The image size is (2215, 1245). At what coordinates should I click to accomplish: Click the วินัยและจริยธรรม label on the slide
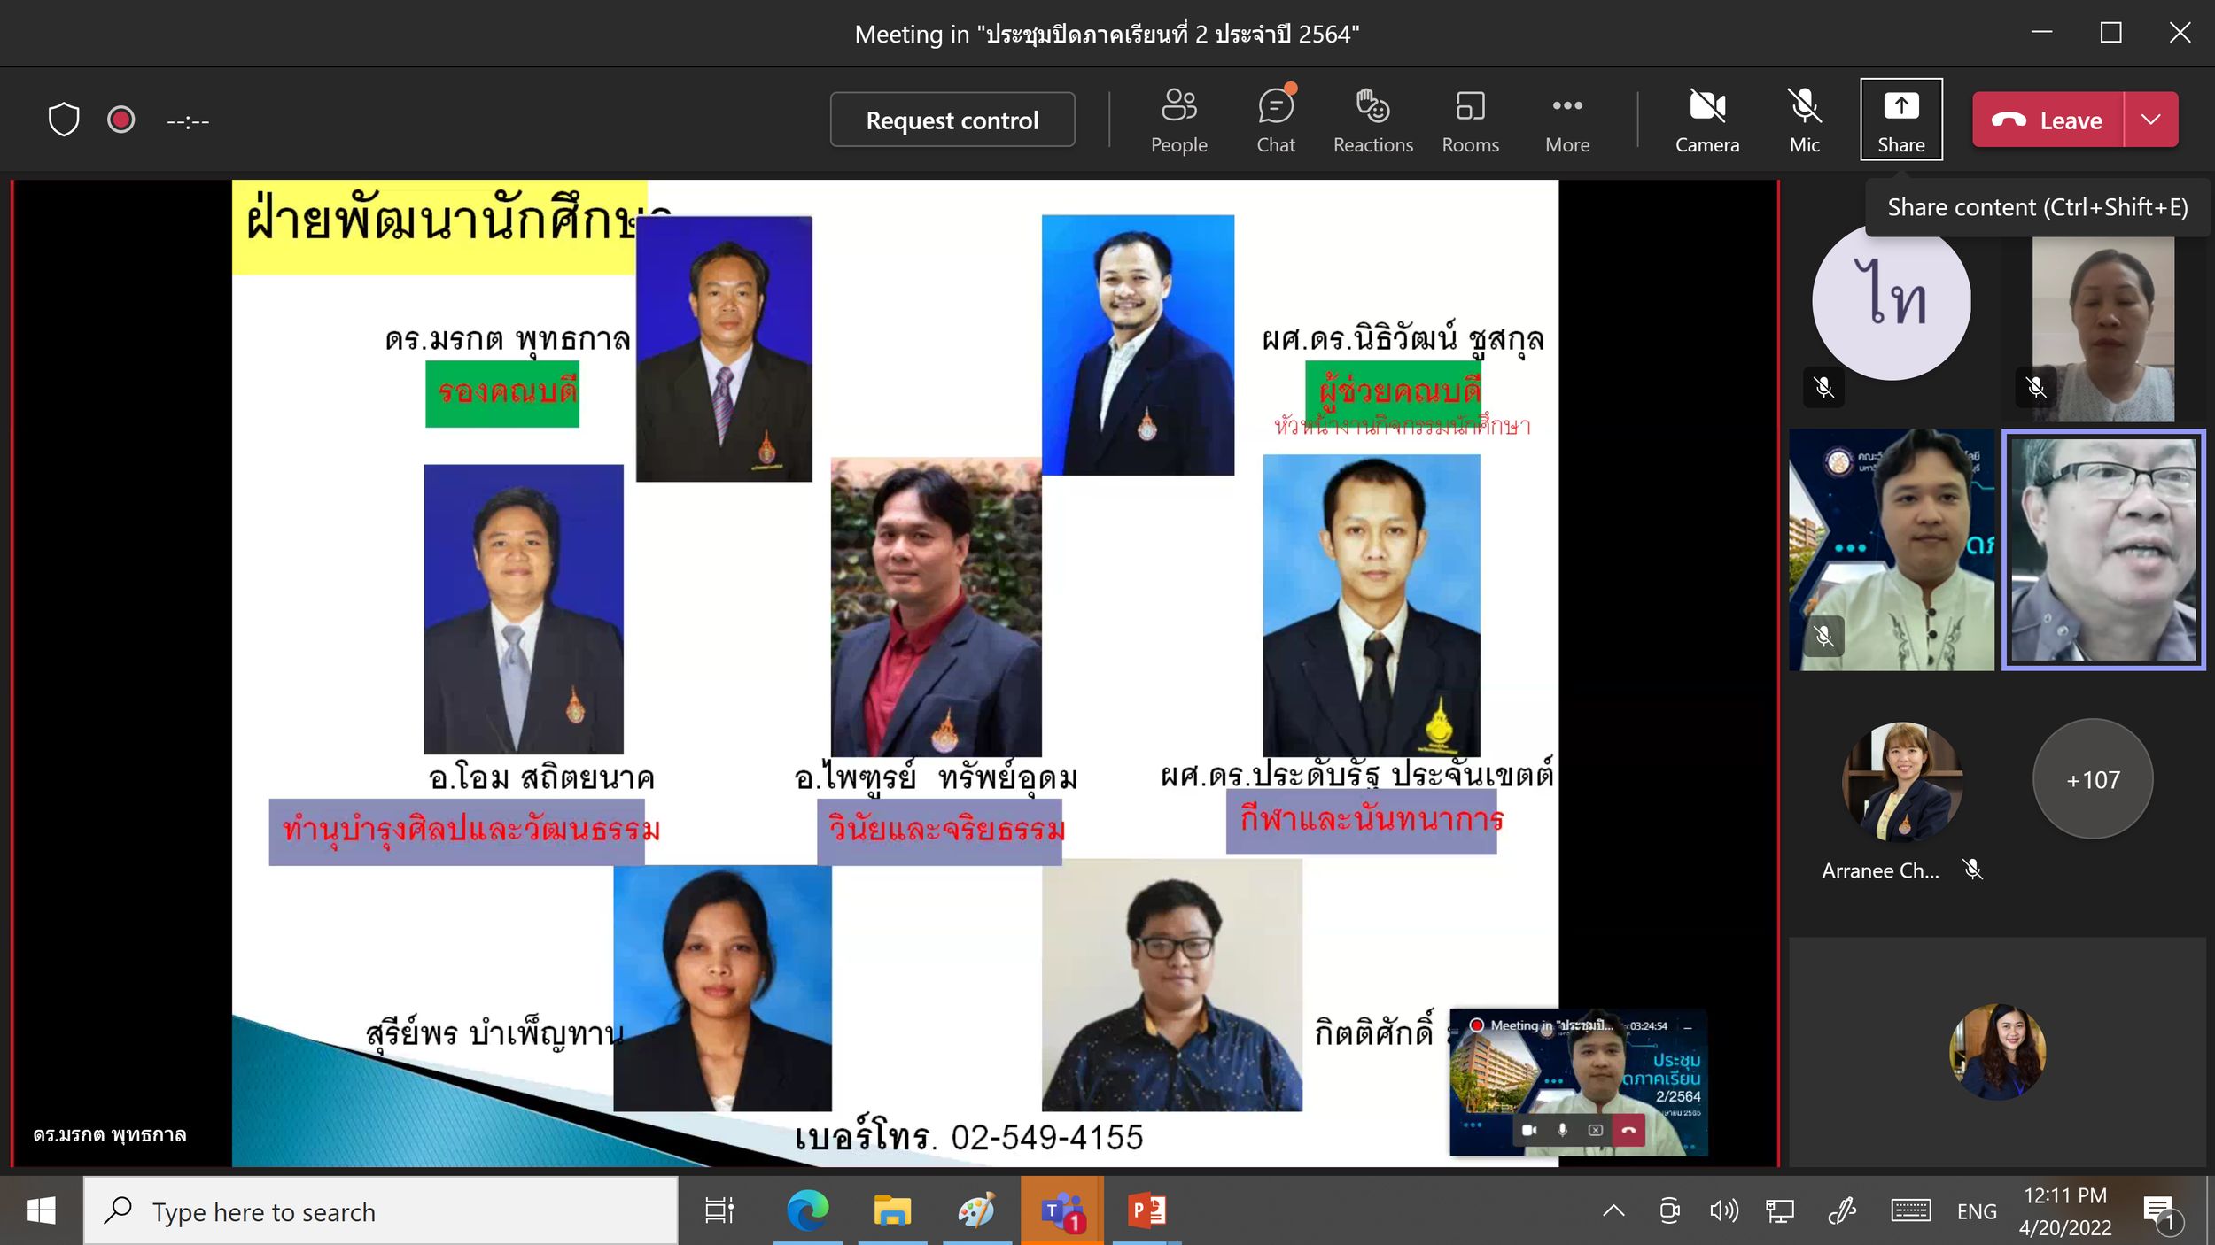click(x=939, y=831)
